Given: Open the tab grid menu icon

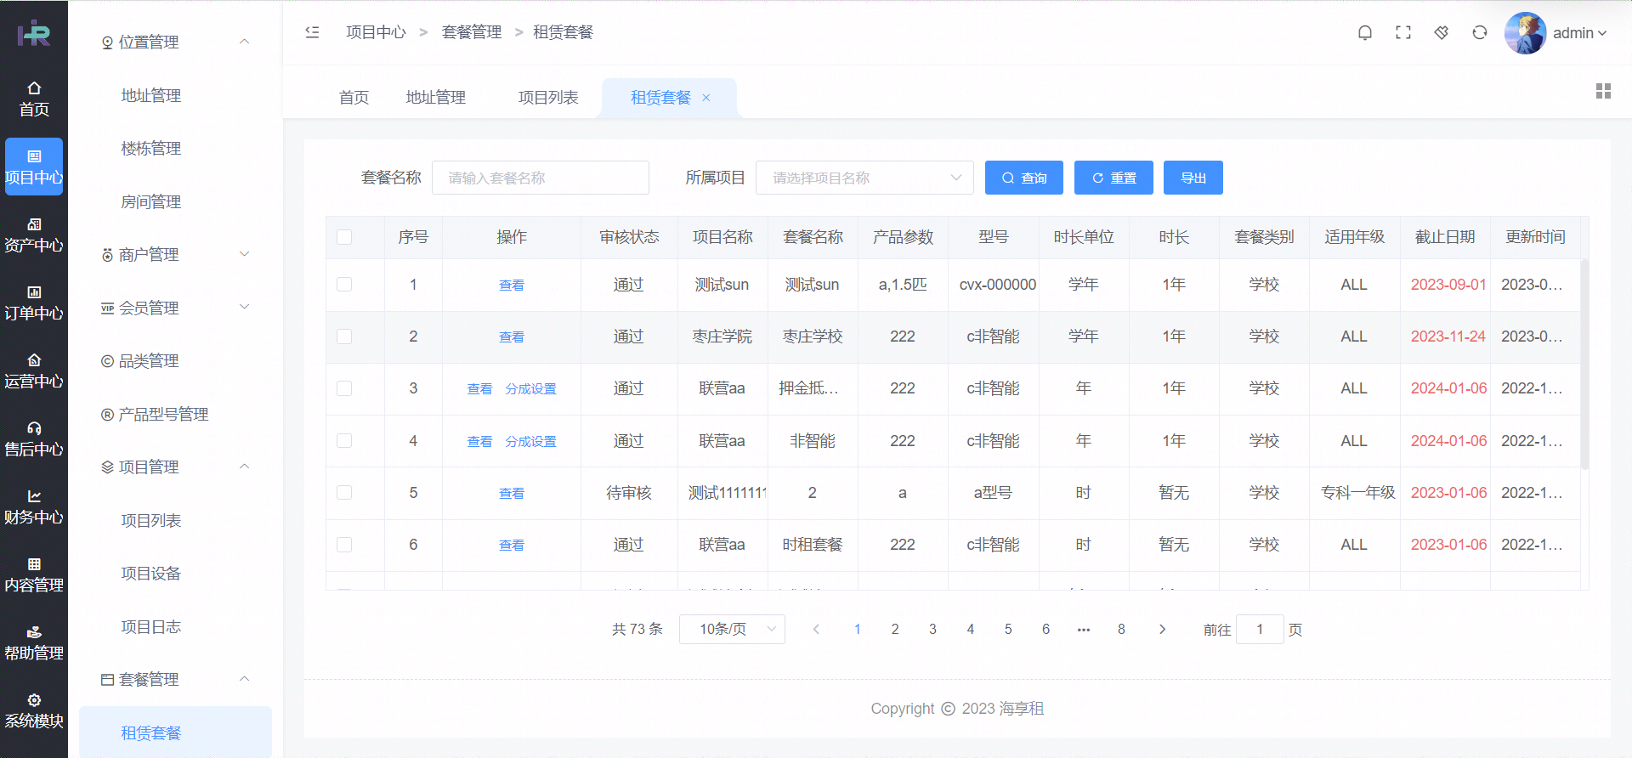Looking at the screenshot, I should tap(1603, 91).
